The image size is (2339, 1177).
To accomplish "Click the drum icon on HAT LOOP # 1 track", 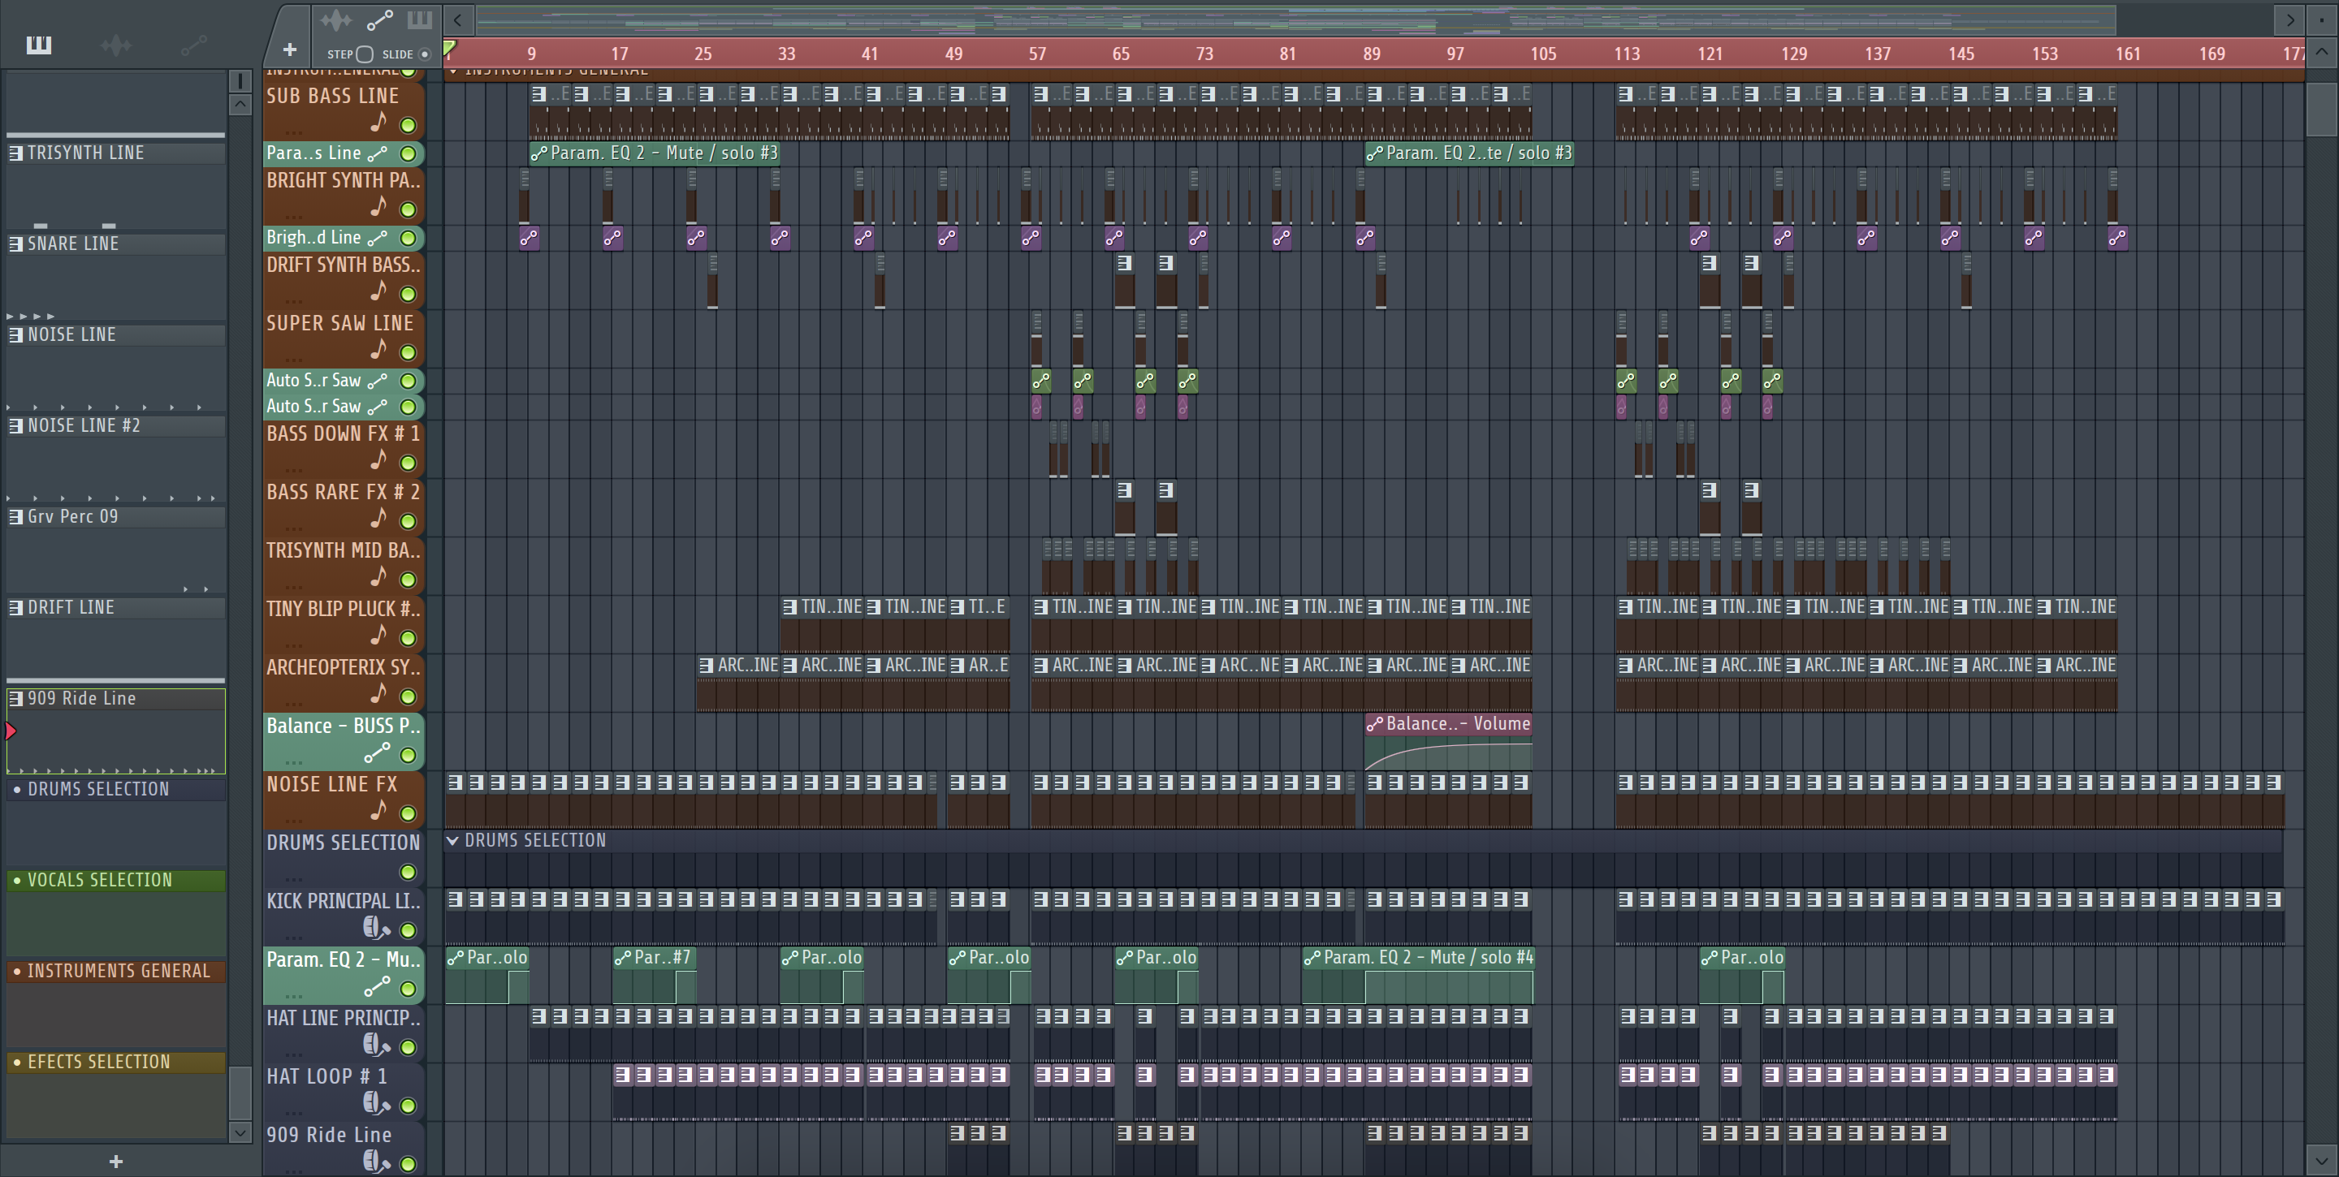I will (375, 1102).
